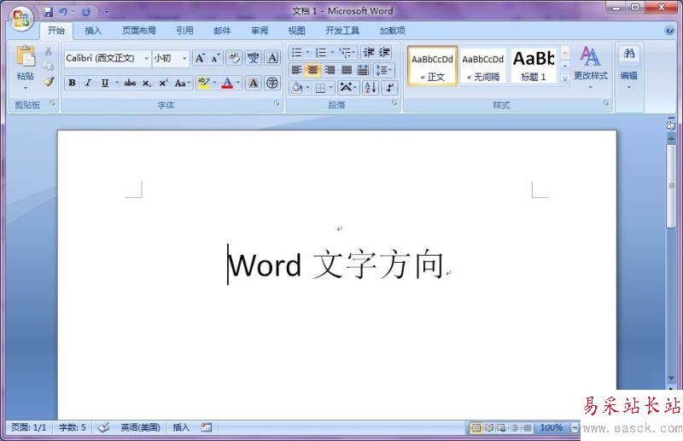Toggle Bold formatting
Viewport: 683px width, 441px height.
73,83
